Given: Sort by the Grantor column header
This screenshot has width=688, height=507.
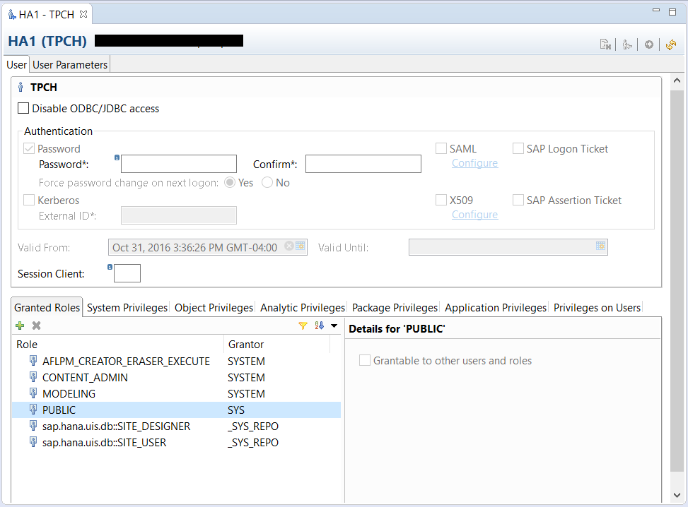Looking at the screenshot, I should coord(277,345).
